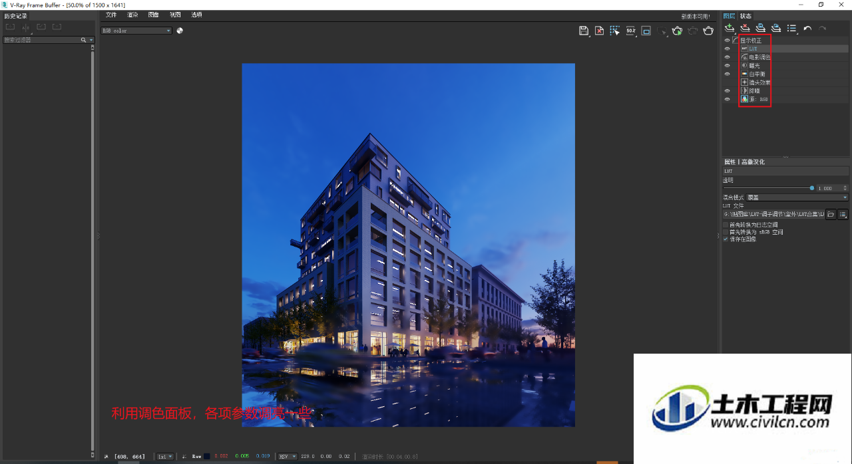The height and width of the screenshot is (464, 852).
Task: Click the LUT layer name field
Action: (785, 171)
